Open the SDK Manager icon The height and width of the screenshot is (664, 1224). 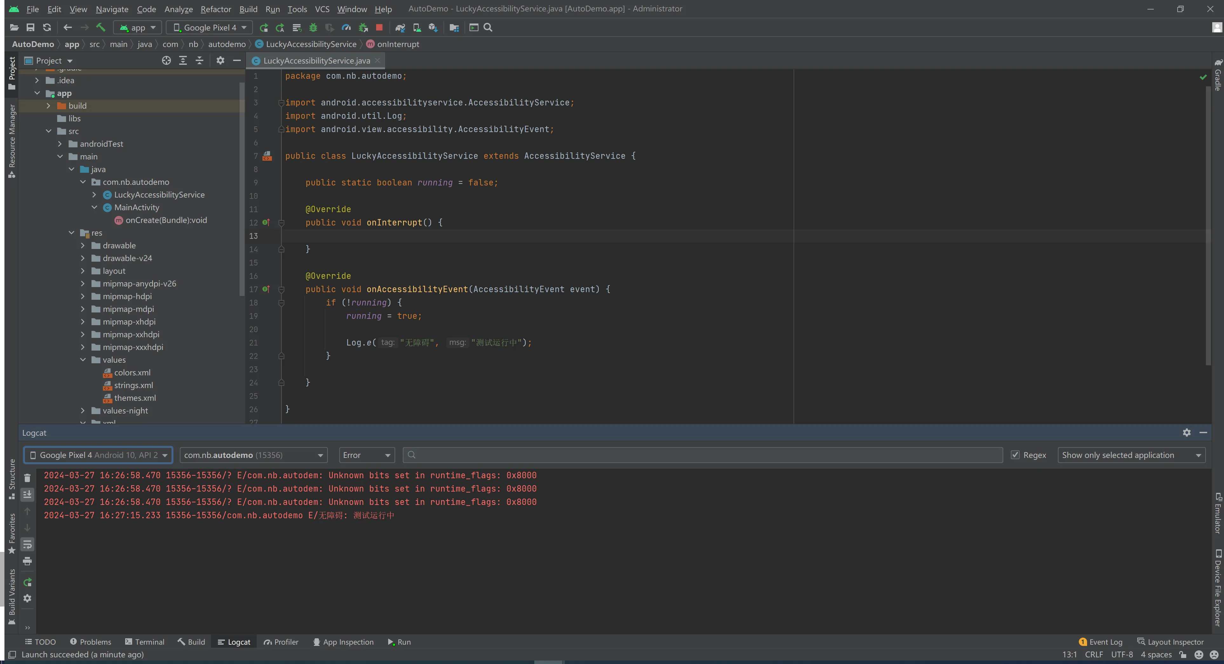tap(433, 28)
